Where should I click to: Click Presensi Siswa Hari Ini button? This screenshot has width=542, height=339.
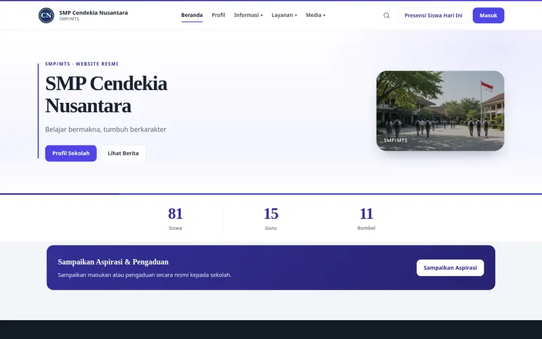pyautogui.click(x=433, y=16)
